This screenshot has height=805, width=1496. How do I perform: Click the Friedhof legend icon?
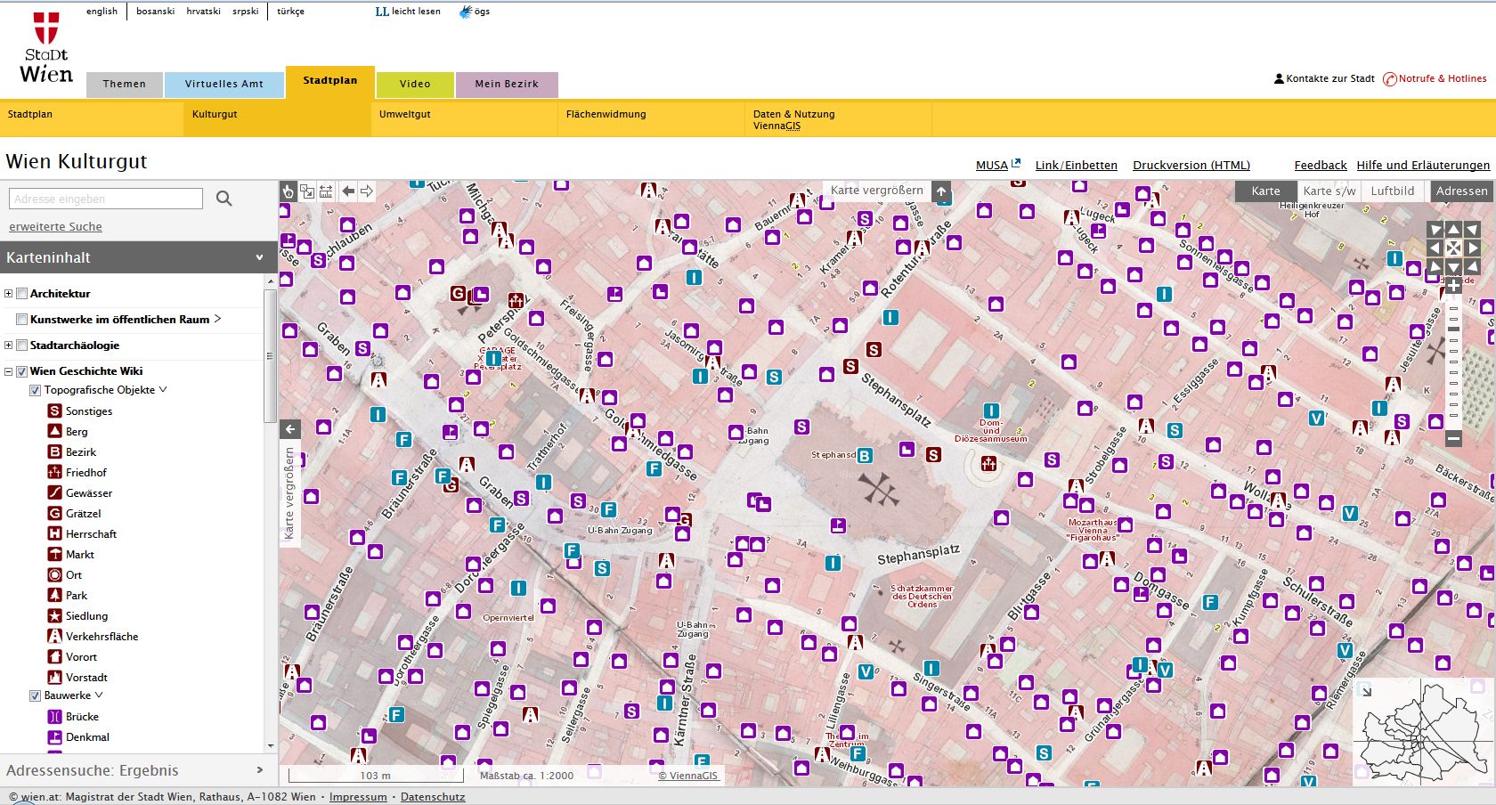(54, 472)
